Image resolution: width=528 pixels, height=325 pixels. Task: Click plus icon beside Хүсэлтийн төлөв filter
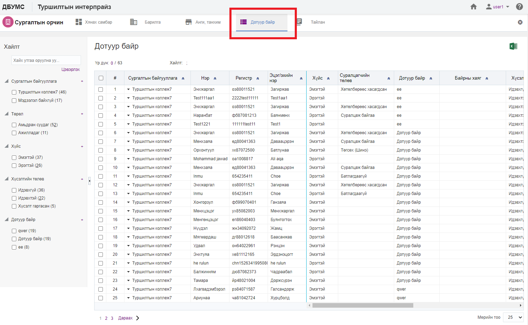82,179
